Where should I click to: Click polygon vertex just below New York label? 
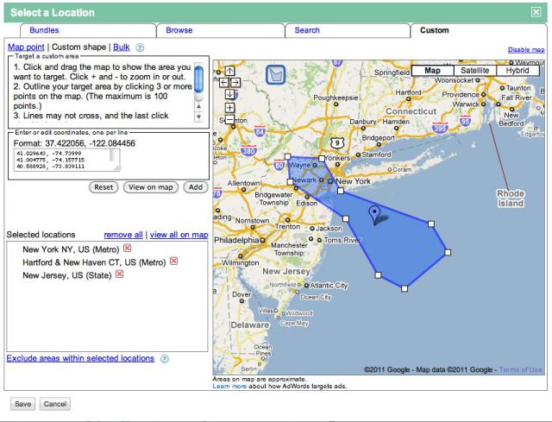coord(341,191)
